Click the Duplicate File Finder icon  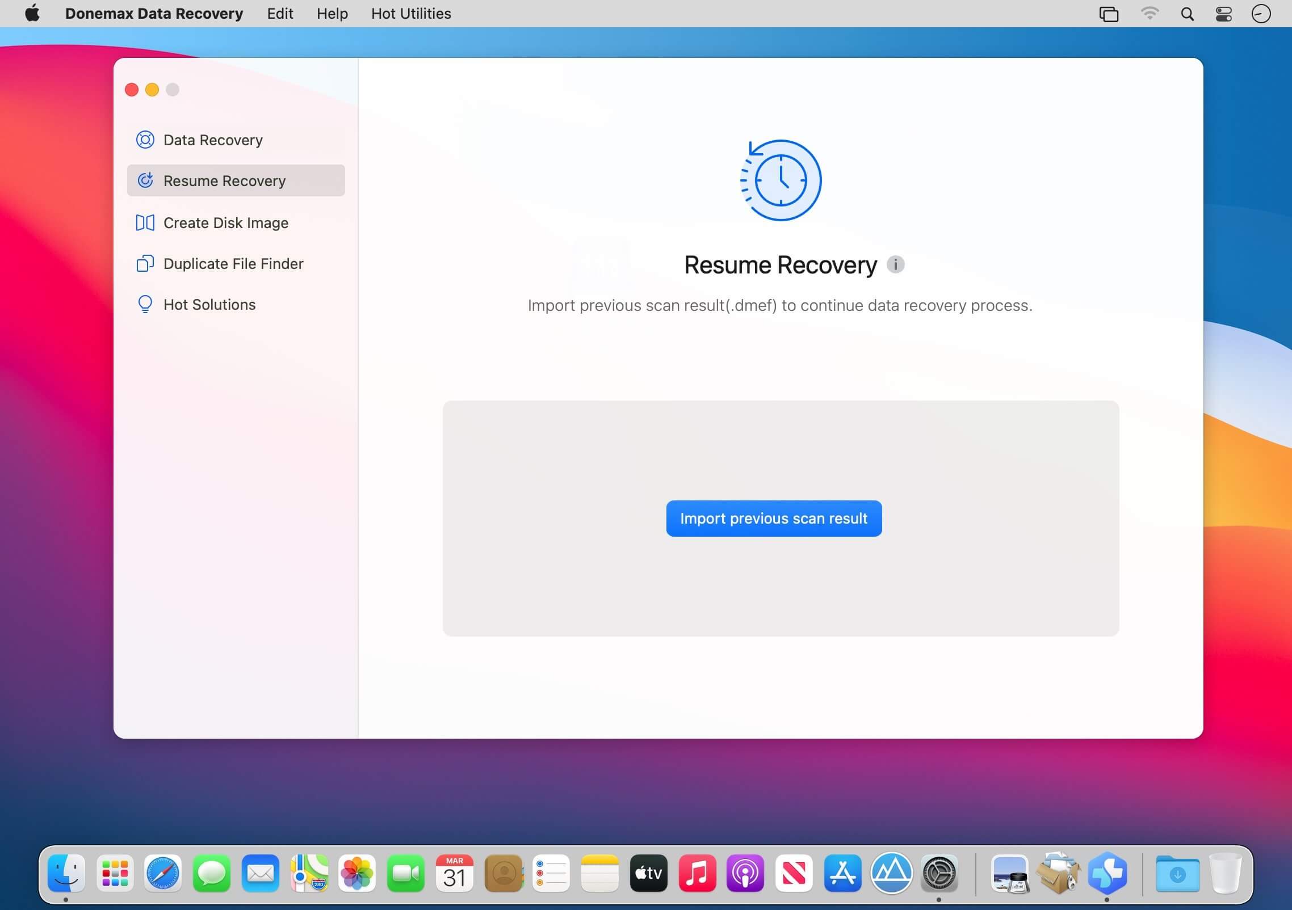click(x=145, y=264)
